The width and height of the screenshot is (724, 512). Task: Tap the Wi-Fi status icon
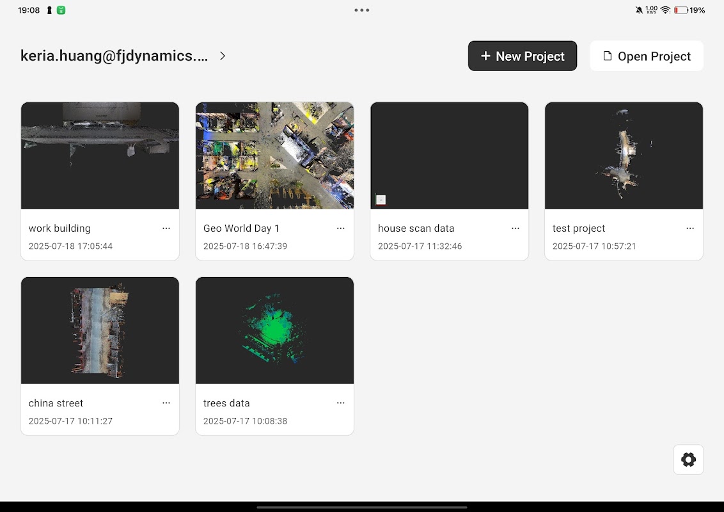click(665, 10)
